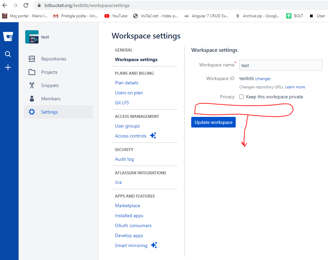Click the Repositories code icon
Viewport: 328px width, 260px height.
coord(32,59)
